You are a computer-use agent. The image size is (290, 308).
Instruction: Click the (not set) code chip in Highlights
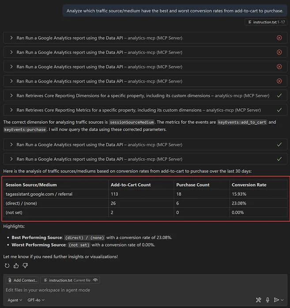tap(79, 245)
